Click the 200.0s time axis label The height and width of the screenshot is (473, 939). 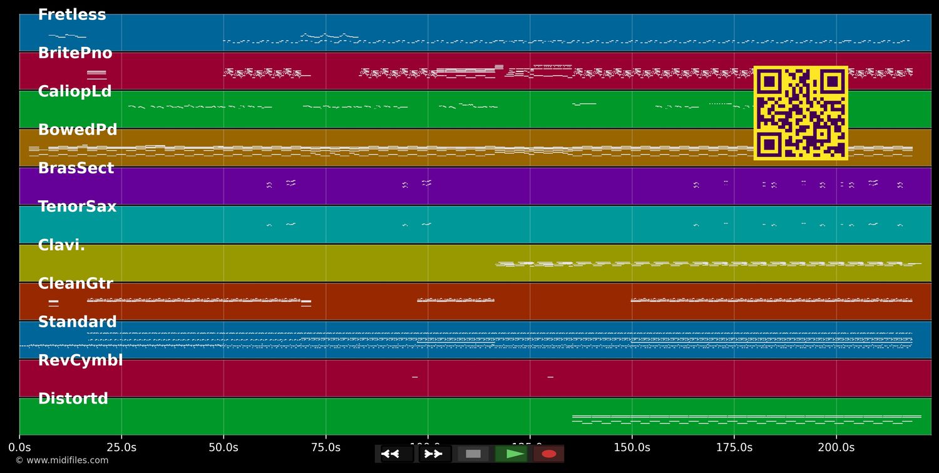(836, 447)
